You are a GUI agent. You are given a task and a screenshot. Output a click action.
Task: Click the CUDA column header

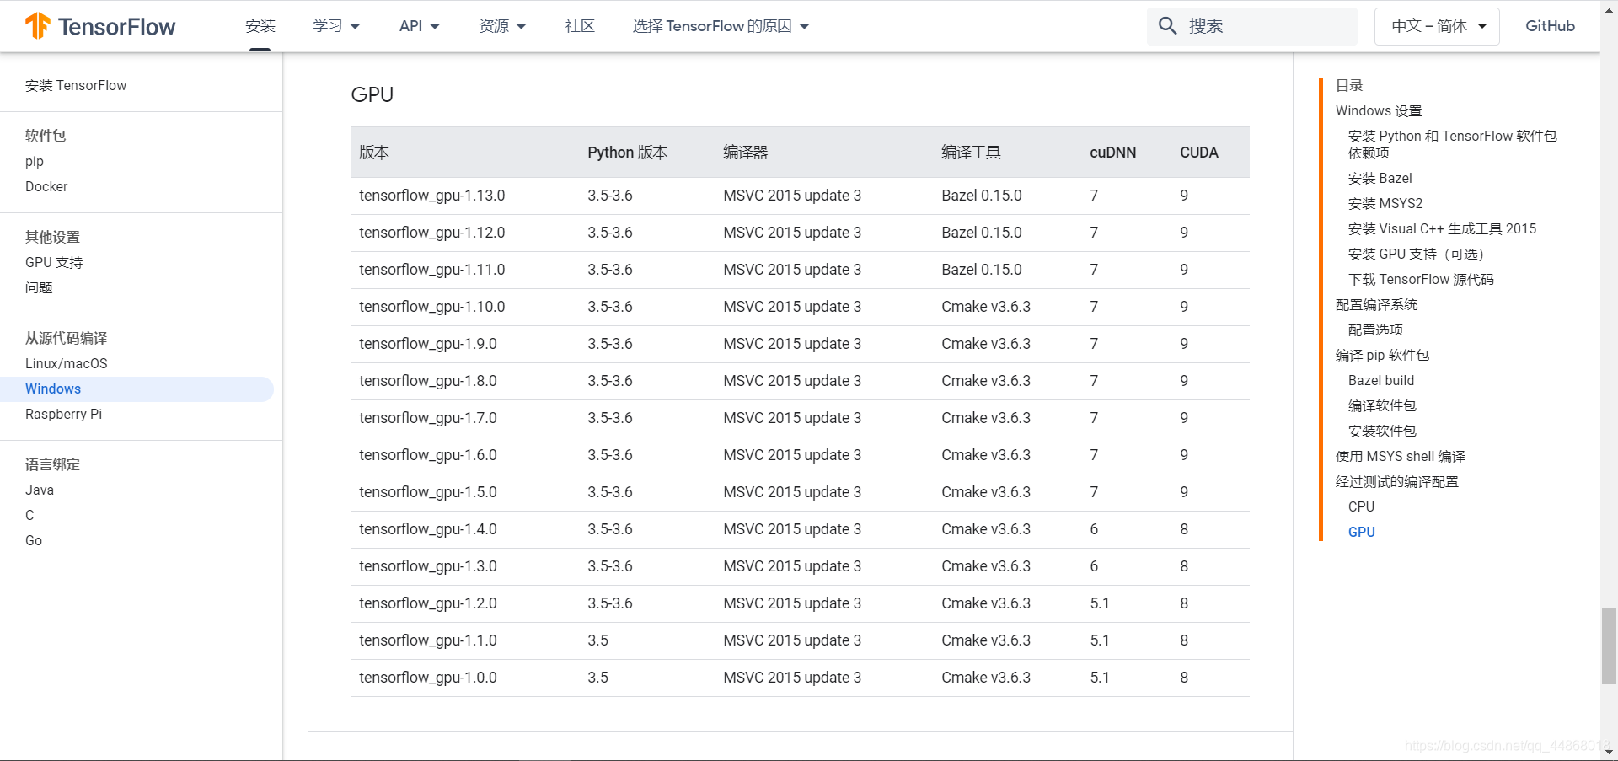[1199, 153]
